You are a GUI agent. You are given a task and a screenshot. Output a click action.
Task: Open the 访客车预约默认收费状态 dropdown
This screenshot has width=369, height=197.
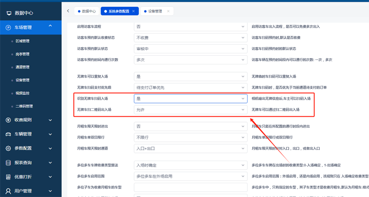click(190, 38)
